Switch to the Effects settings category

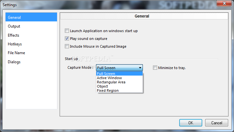click(31, 35)
